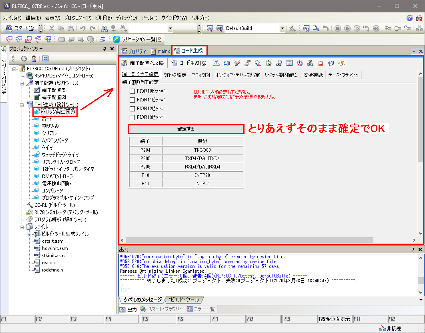Select the Serial (シリアル) tree item
Image resolution: width=425 pixels, height=333 pixels.
[49, 133]
